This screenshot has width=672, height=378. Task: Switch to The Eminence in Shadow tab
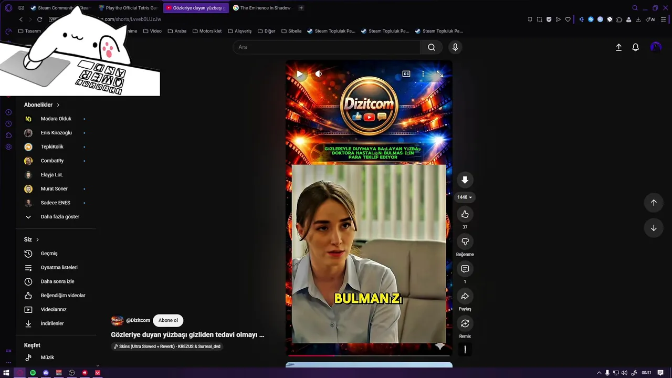click(x=261, y=8)
